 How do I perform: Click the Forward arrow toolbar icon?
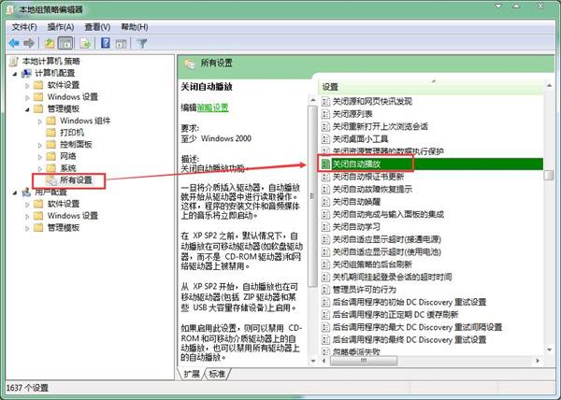tap(29, 43)
